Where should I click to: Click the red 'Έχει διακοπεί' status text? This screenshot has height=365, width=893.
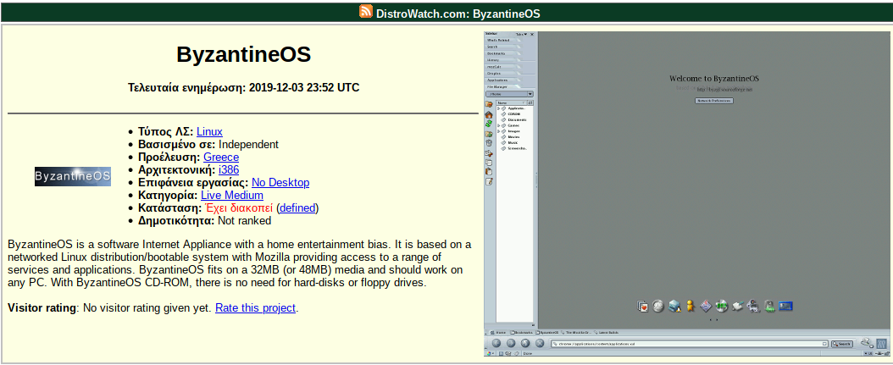coord(239,207)
